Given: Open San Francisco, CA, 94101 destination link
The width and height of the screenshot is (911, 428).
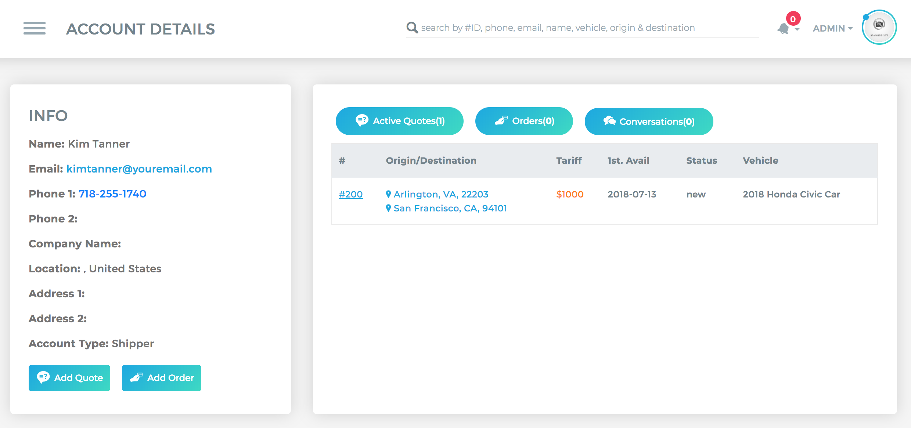Looking at the screenshot, I should [450, 208].
